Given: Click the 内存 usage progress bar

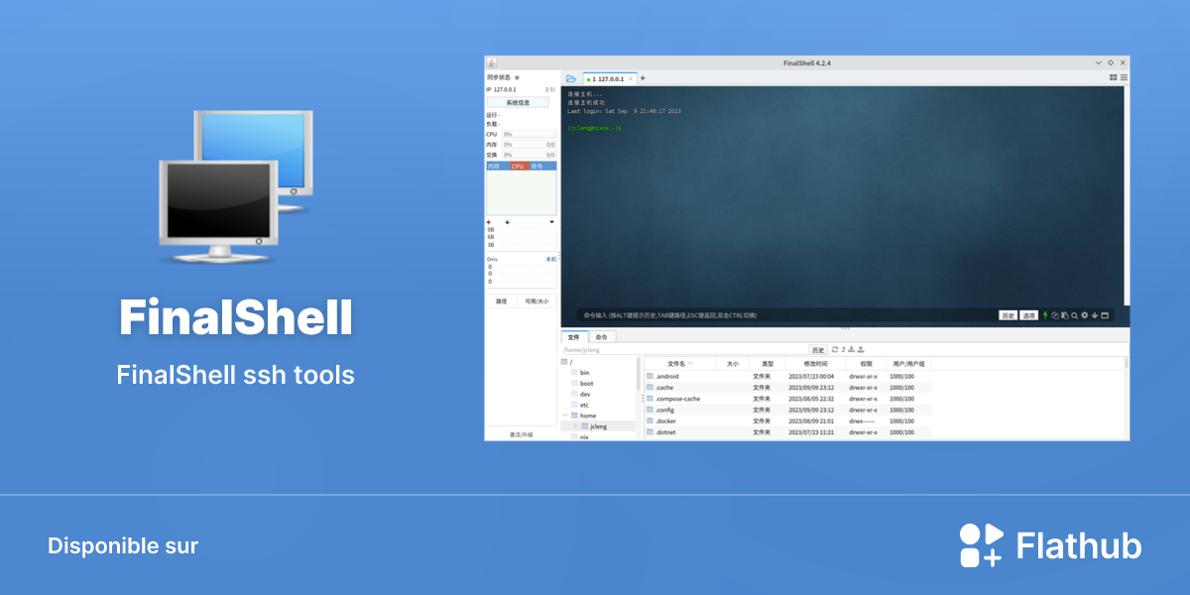Looking at the screenshot, I should click(529, 145).
